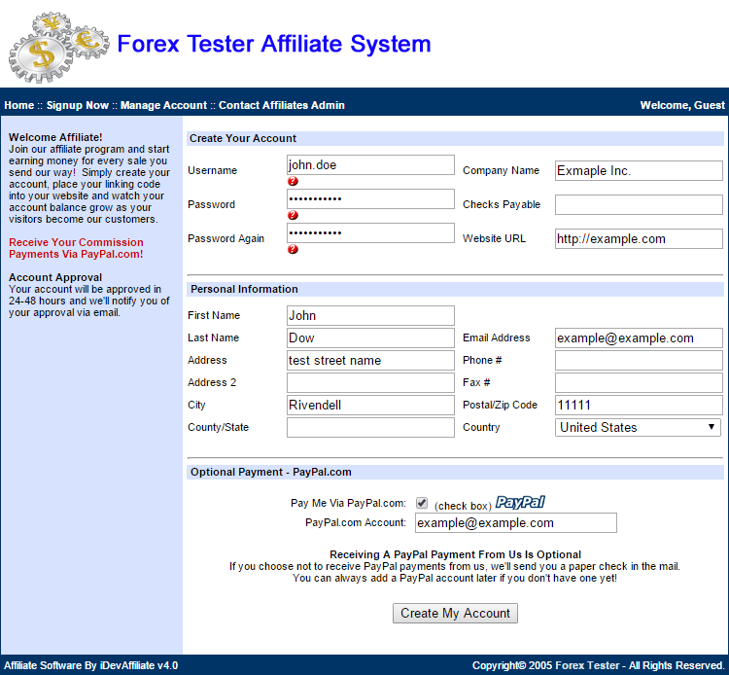The height and width of the screenshot is (675, 729).
Task: Click the empty Address 2 field
Action: (x=370, y=382)
